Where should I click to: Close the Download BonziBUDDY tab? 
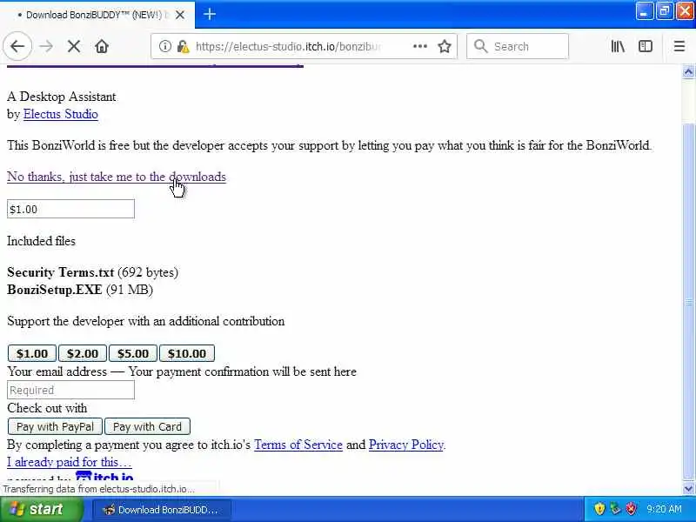(180, 15)
